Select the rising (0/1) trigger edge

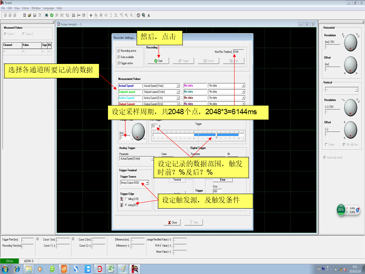126,205
